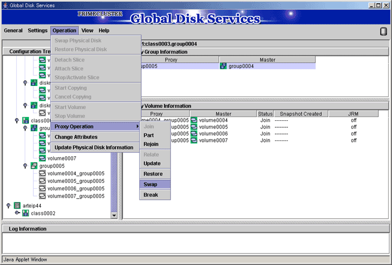
Task: Select volume0004 in the Master column
Action: tap(213, 120)
